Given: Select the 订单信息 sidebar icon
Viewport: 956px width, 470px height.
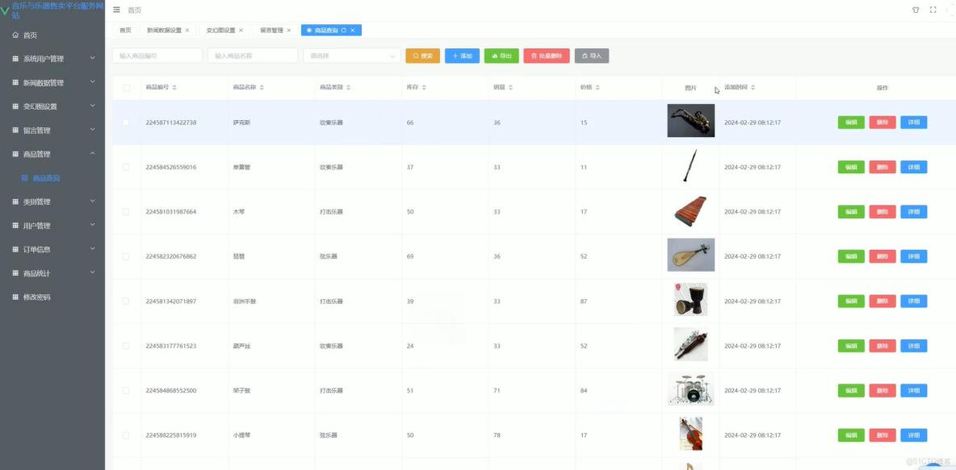Looking at the screenshot, I should click(16, 249).
